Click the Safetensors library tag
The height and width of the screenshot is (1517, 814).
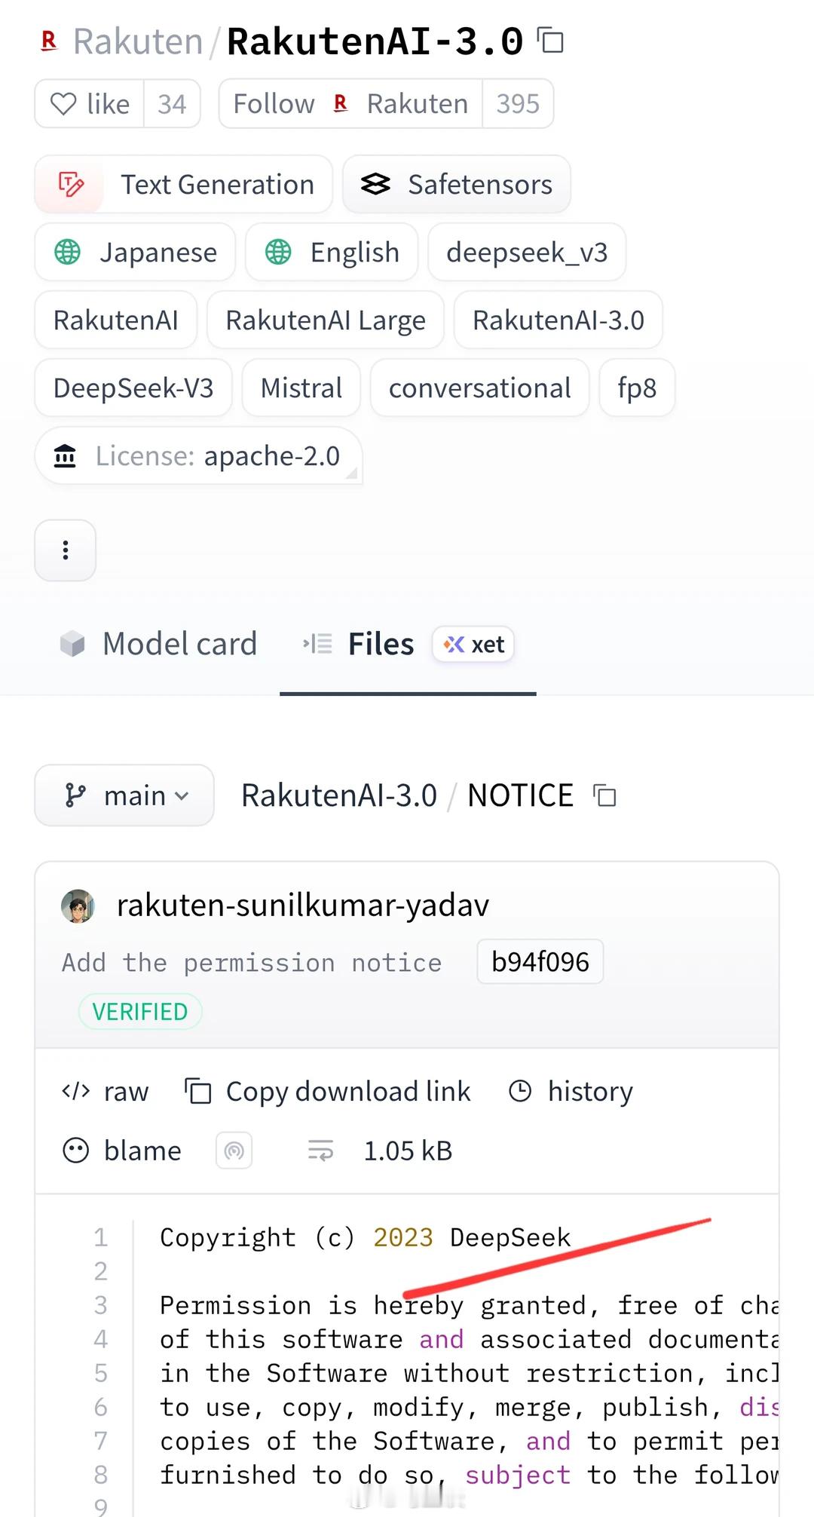pyautogui.click(x=457, y=185)
